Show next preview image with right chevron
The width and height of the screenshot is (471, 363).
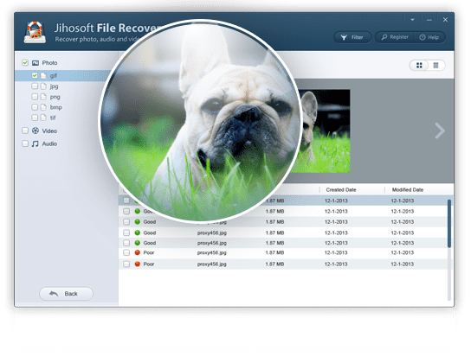point(440,131)
